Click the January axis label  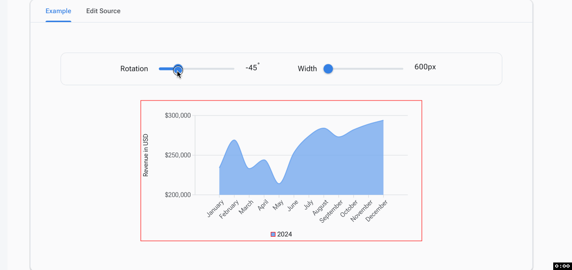215,208
